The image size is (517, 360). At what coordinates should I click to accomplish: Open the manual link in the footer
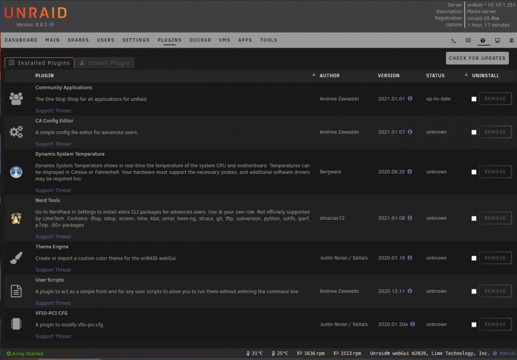click(507, 353)
